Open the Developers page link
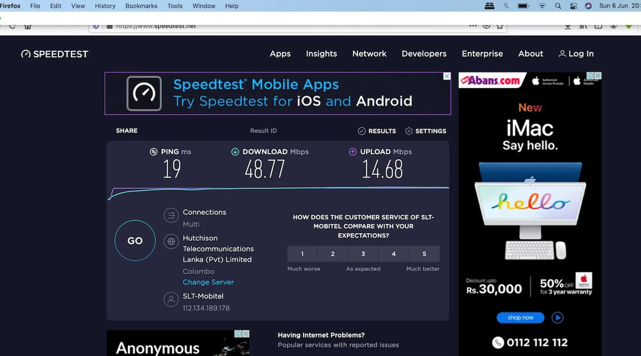This screenshot has width=641, height=356. [x=424, y=54]
